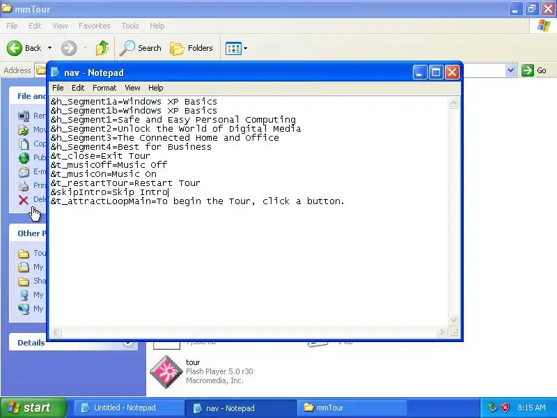Click right arrow of Notepad horizontal scrollbar
The width and height of the screenshot is (557, 418).
click(441, 332)
